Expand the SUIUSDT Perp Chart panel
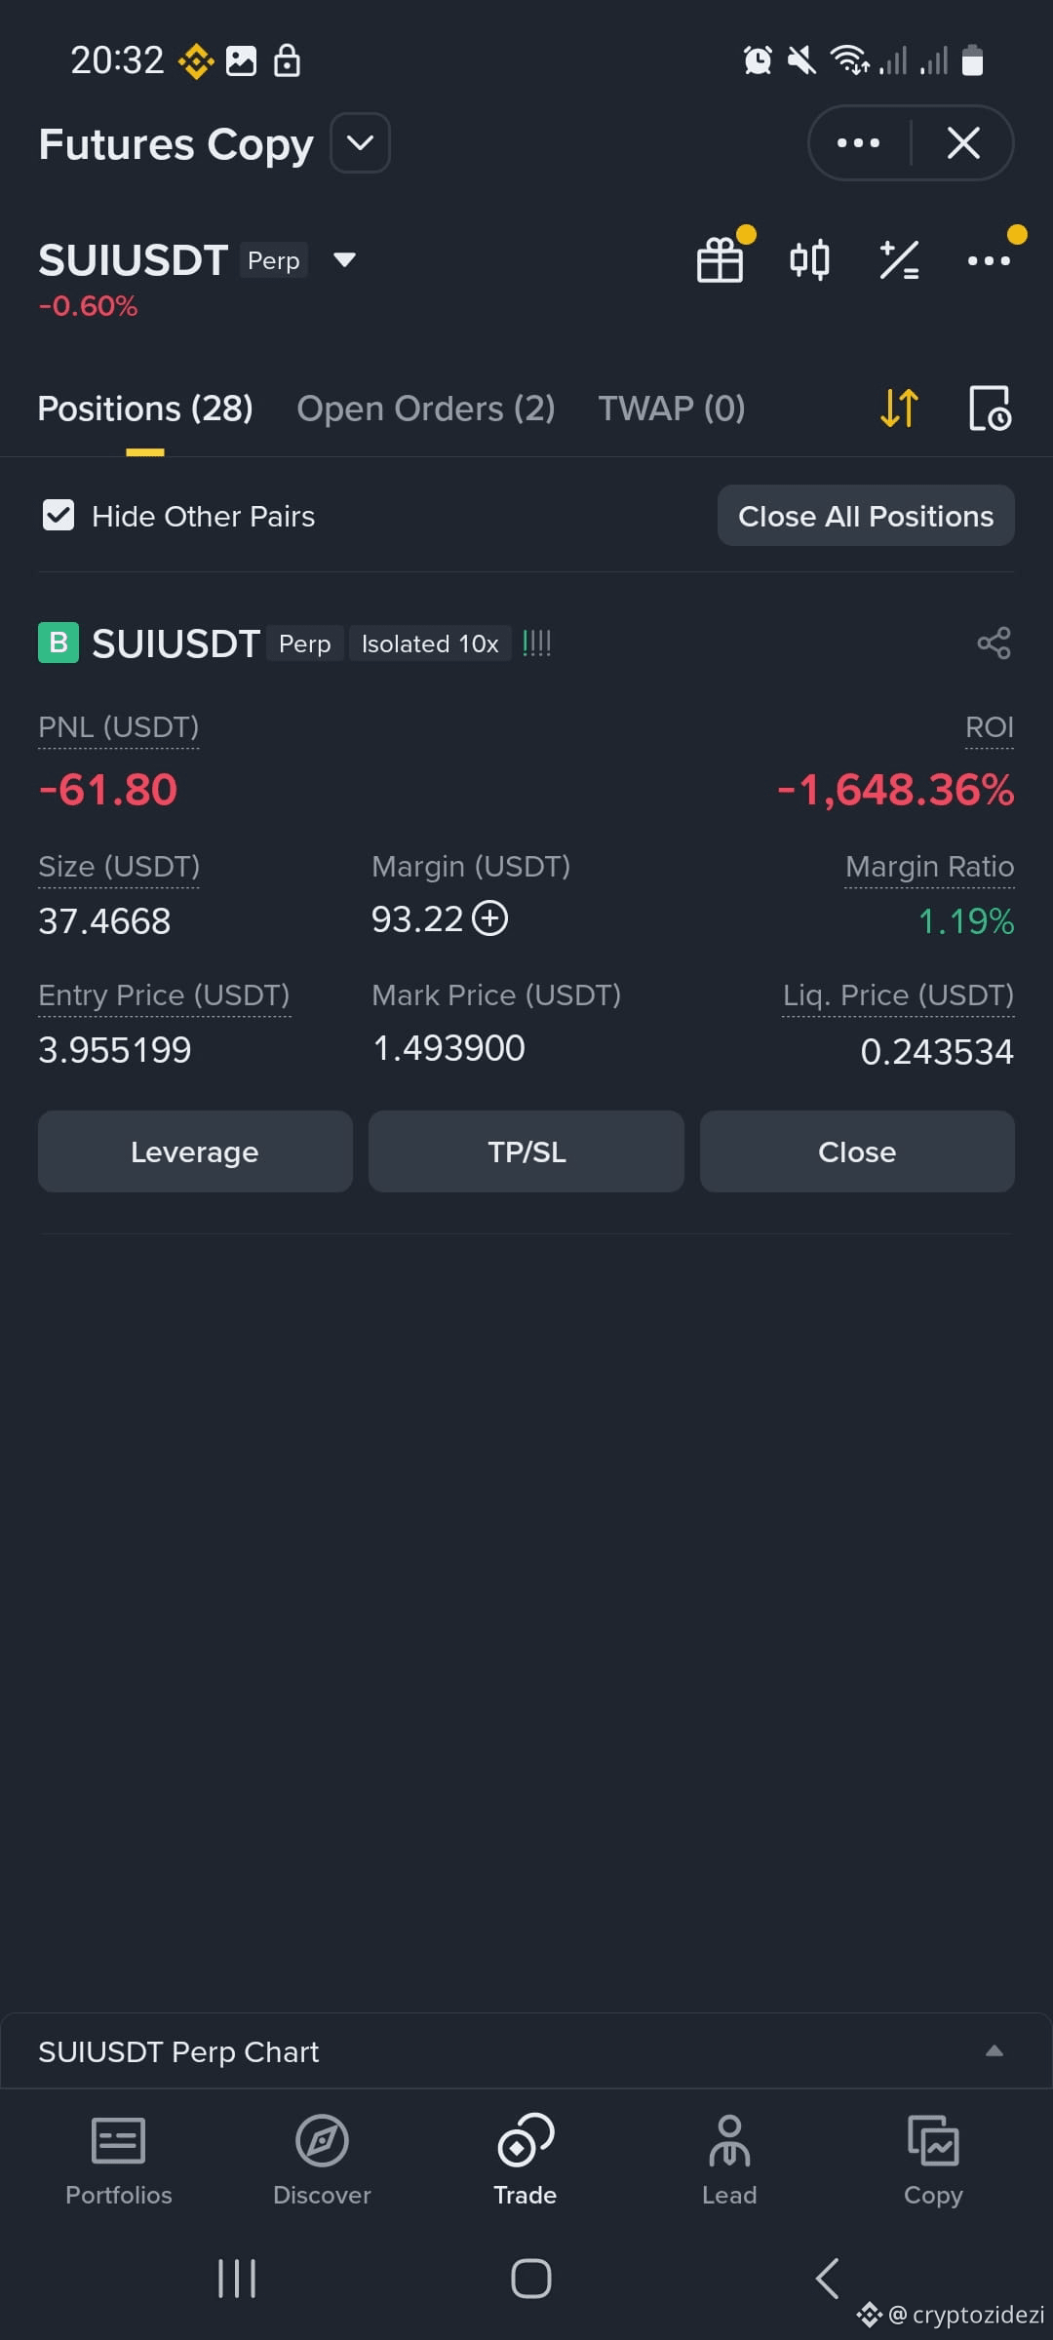The image size is (1053, 2340). pos(994,2050)
